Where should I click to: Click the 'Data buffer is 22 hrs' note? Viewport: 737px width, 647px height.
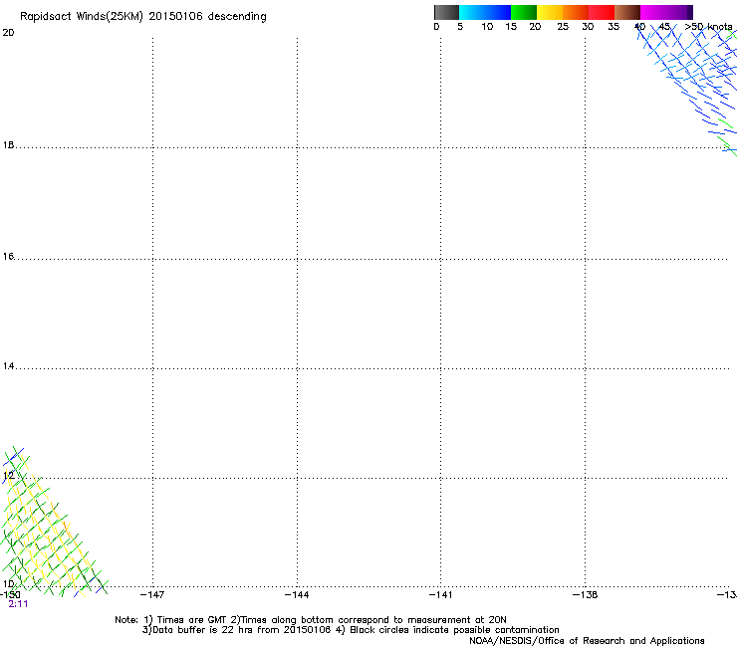[x=351, y=630]
